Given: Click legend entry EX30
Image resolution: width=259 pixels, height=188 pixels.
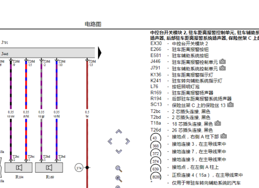Looking at the screenshot, I should pyautogui.click(x=179, y=44).
